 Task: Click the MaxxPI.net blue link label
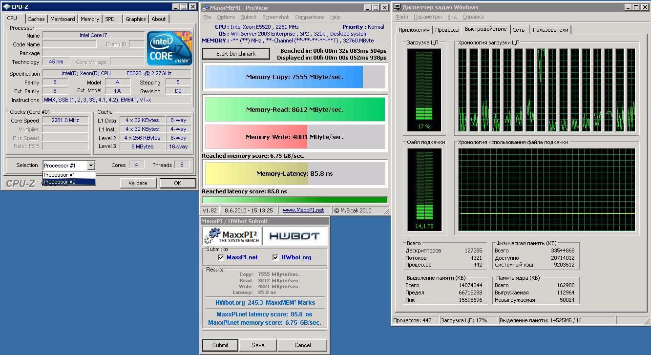pos(242,257)
